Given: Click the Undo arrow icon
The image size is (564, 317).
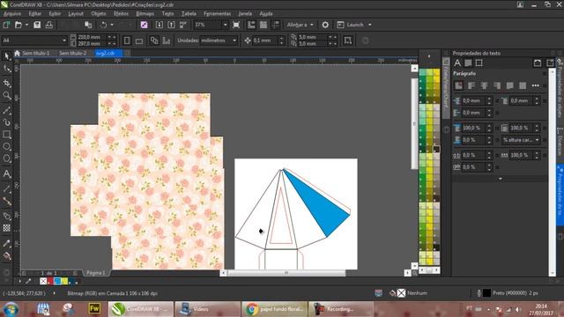Looking at the screenshot, I should (x=104, y=25).
